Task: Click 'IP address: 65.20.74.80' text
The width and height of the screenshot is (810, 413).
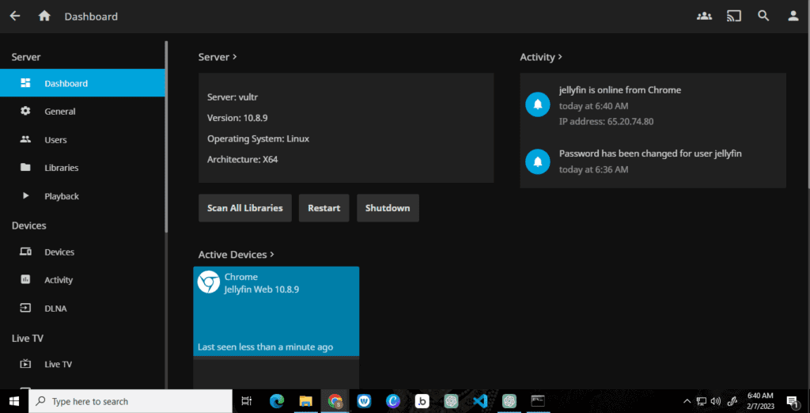Action: pyautogui.click(x=606, y=122)
